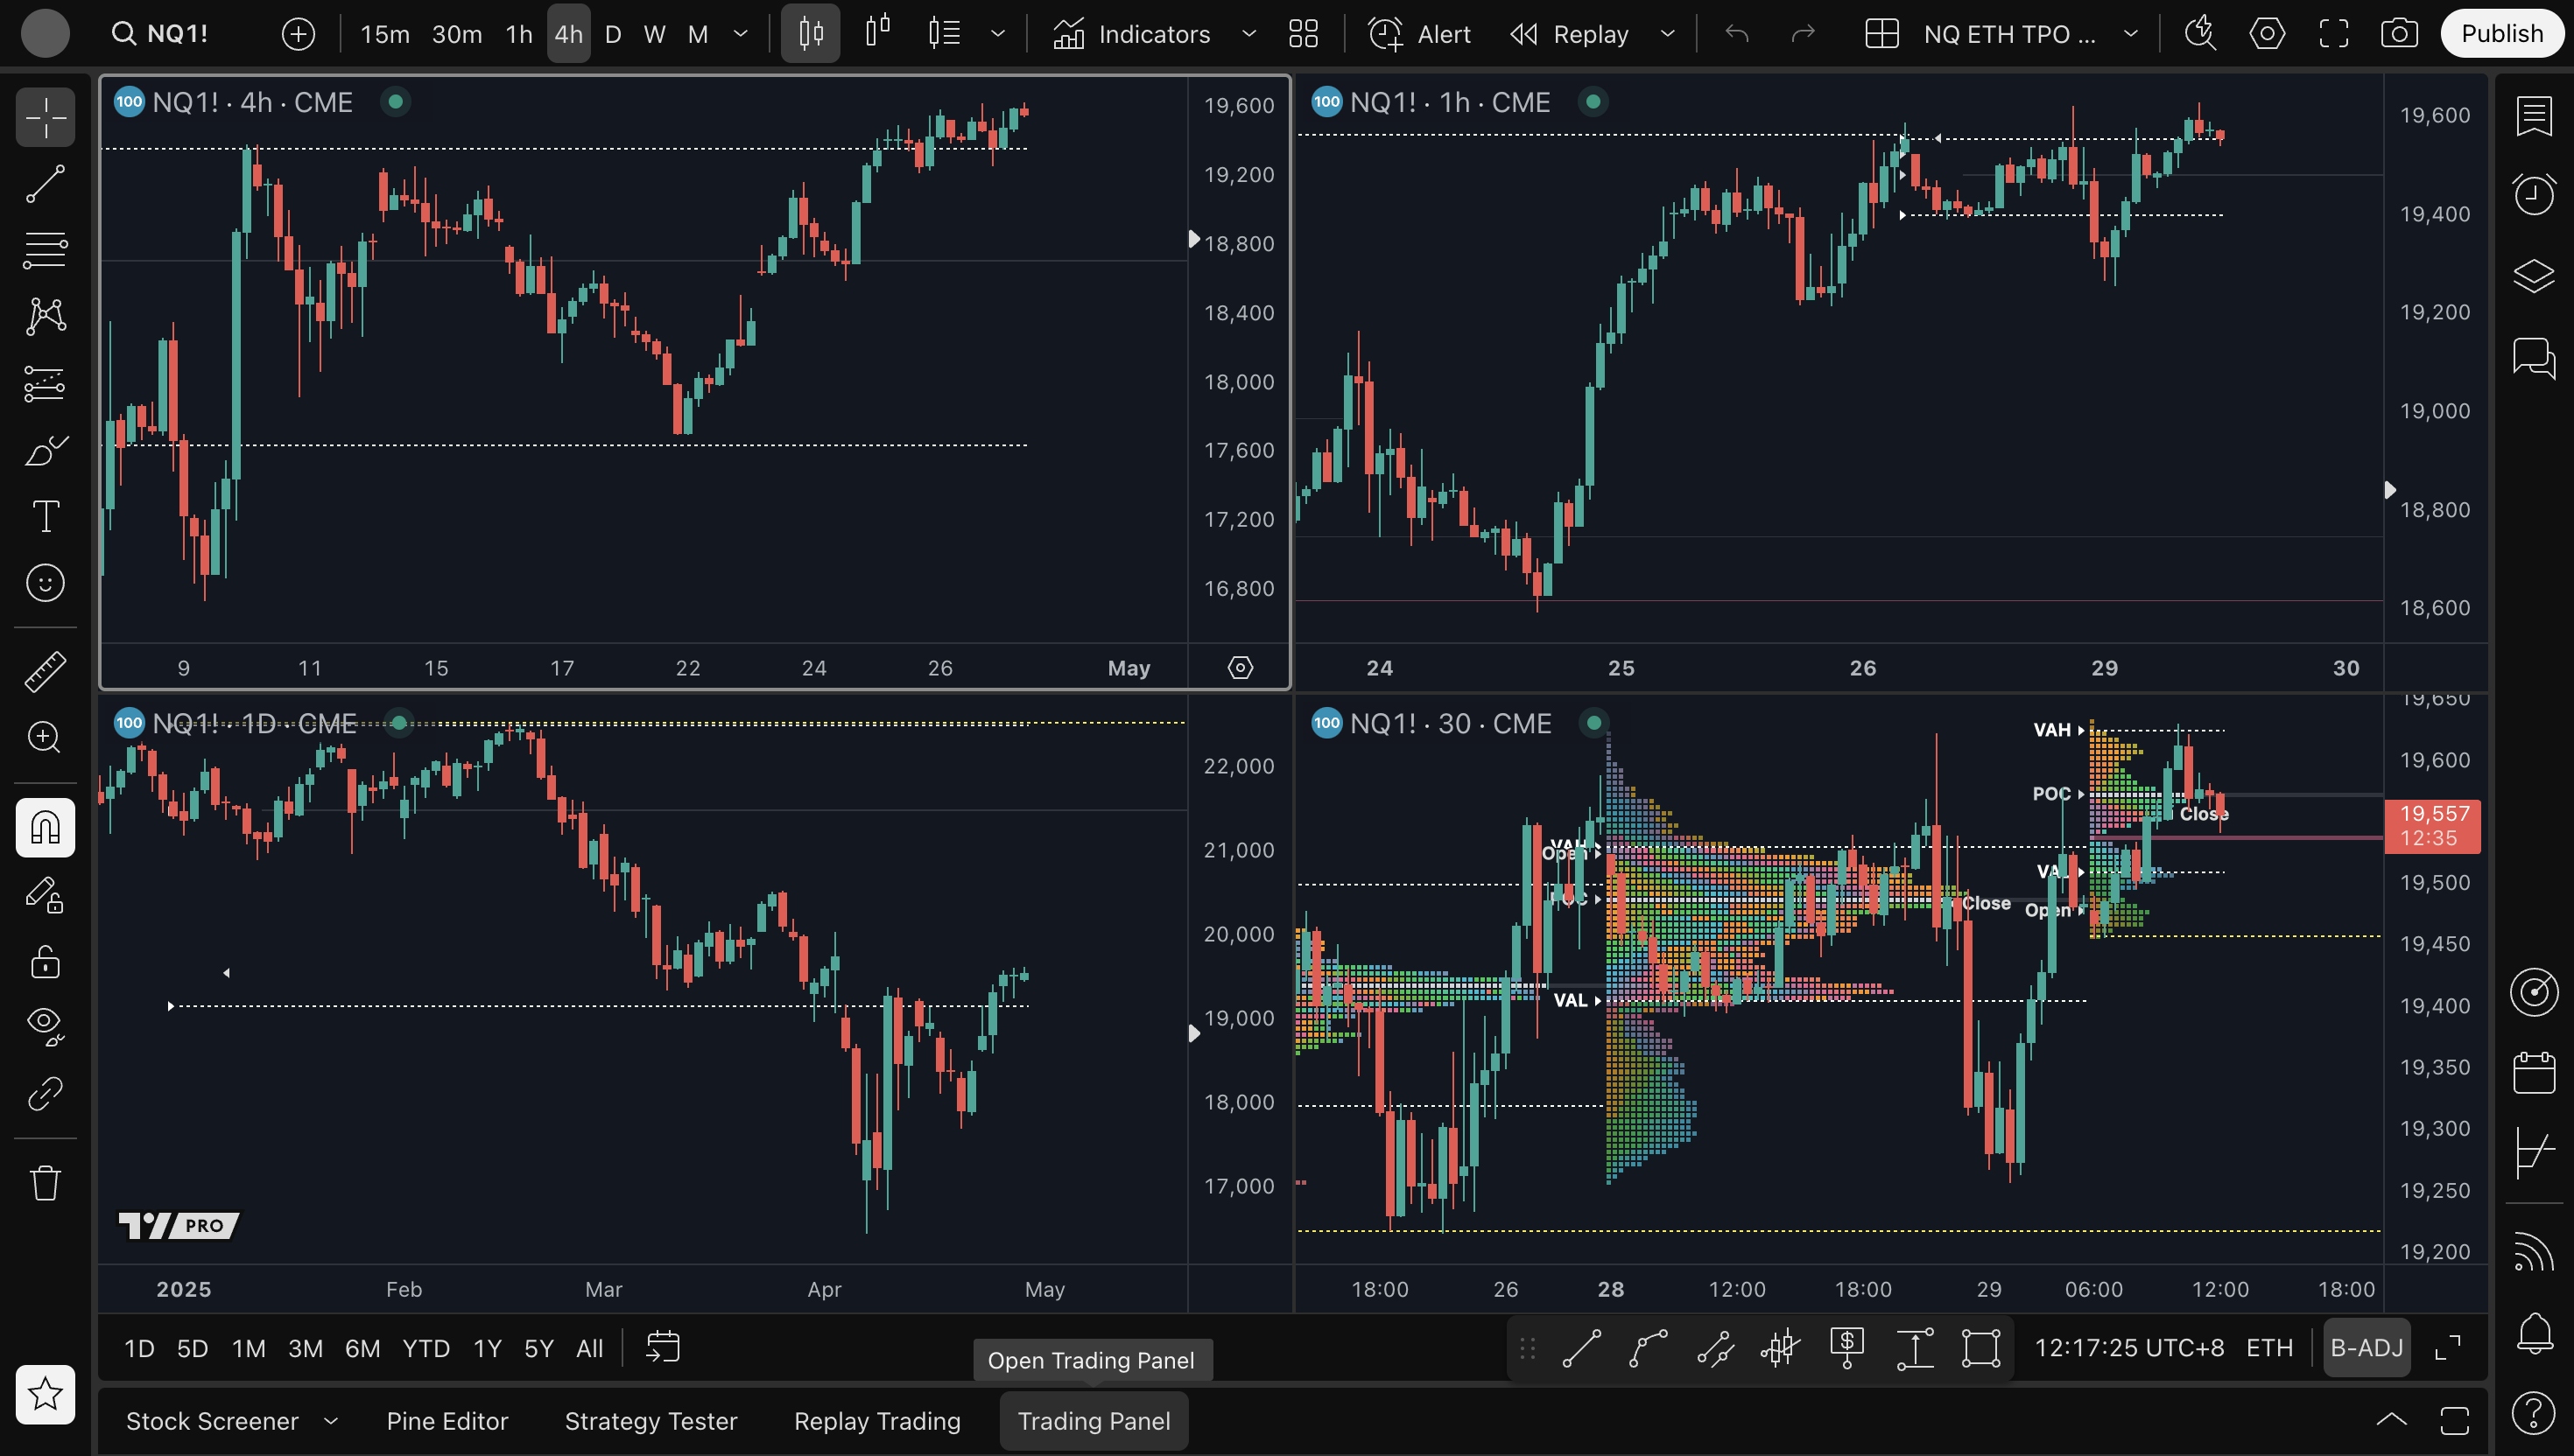Open the Strategy Tester tab
The image size is (2574, 1456).
tap(651, 1421)
